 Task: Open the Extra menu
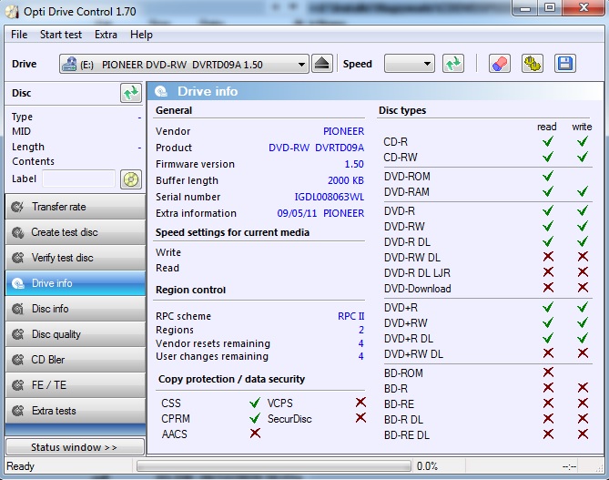106,35
